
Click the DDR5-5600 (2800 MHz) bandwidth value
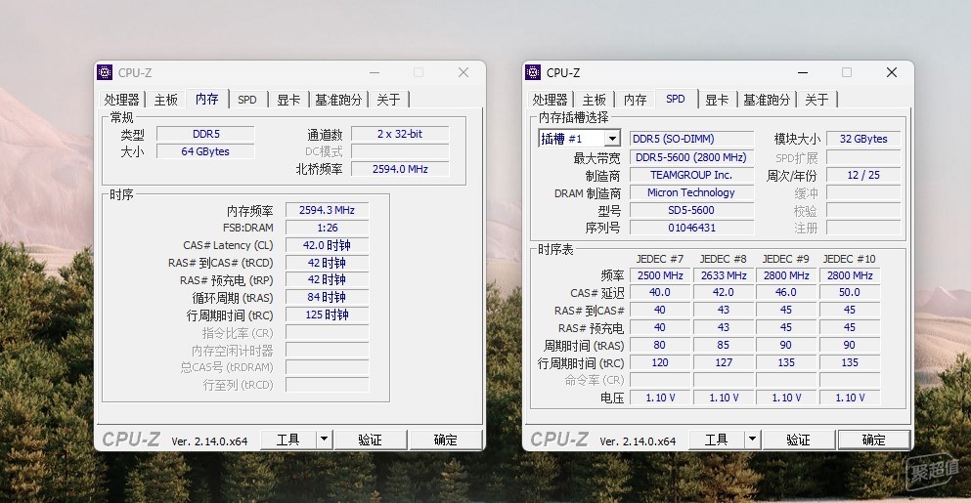[x=691, y=158]
